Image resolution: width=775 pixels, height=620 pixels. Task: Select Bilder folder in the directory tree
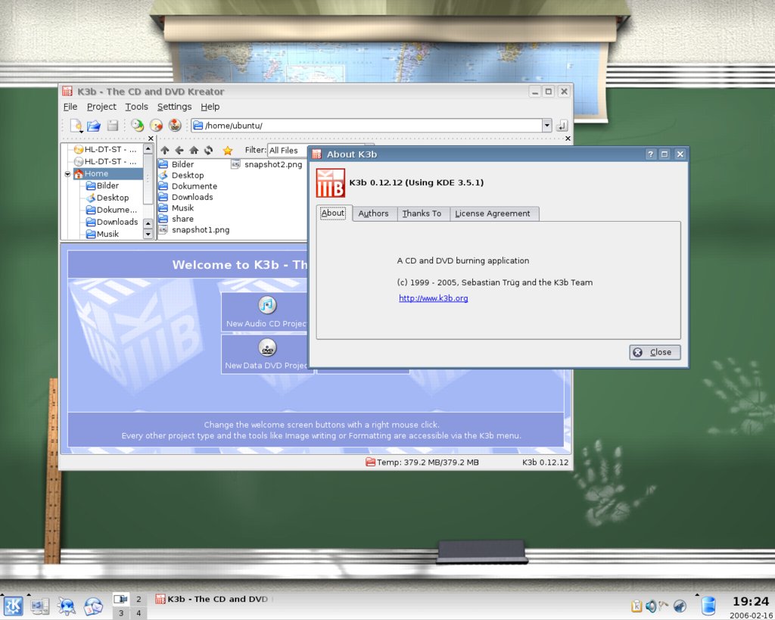point(102,186)
